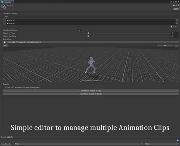Edit the Blend Out Time value field

click(x=175, y=36)
